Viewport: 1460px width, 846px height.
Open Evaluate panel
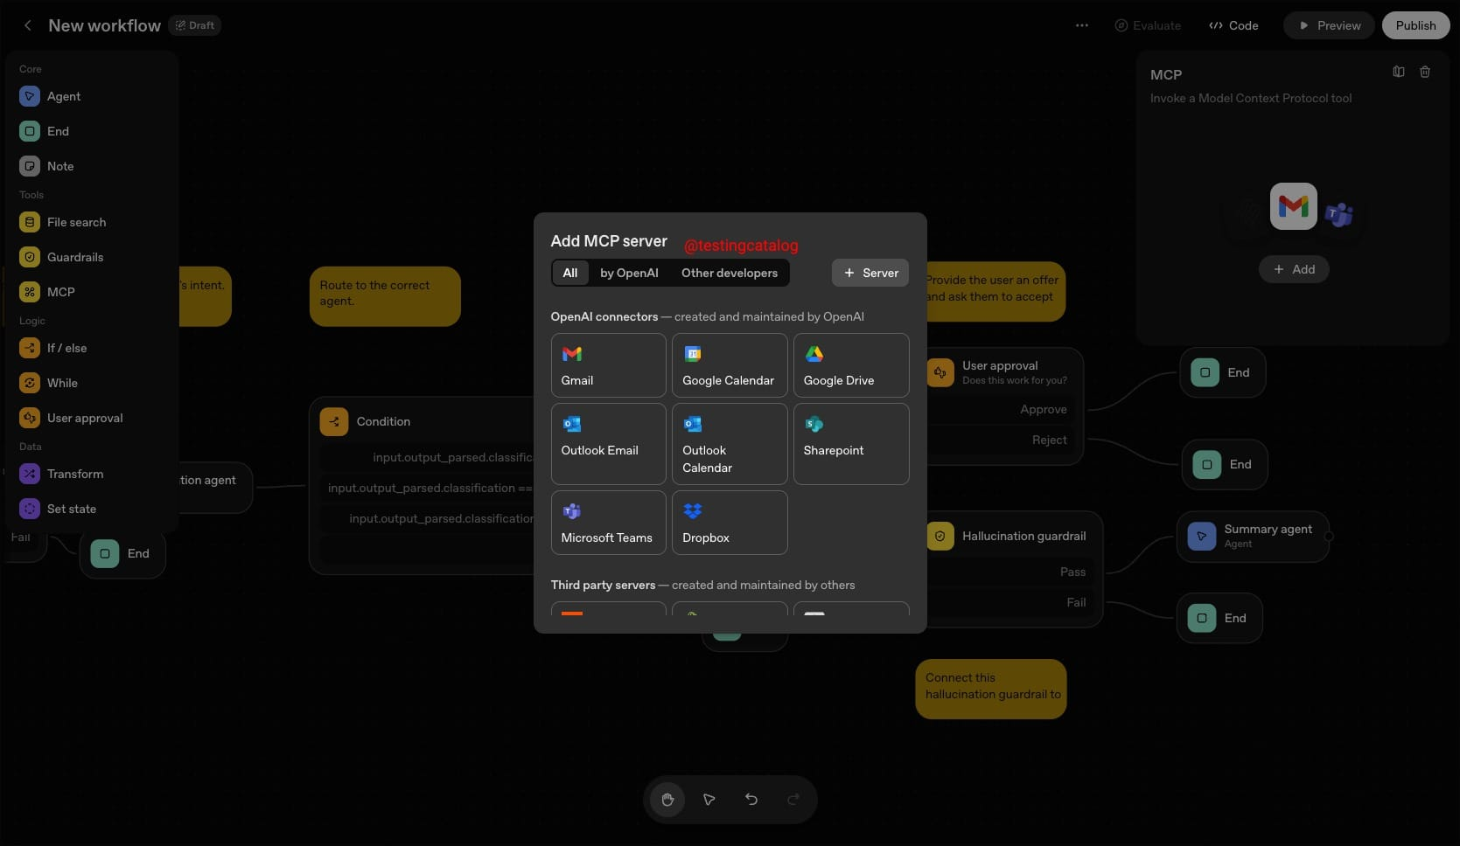(1148, 25)
